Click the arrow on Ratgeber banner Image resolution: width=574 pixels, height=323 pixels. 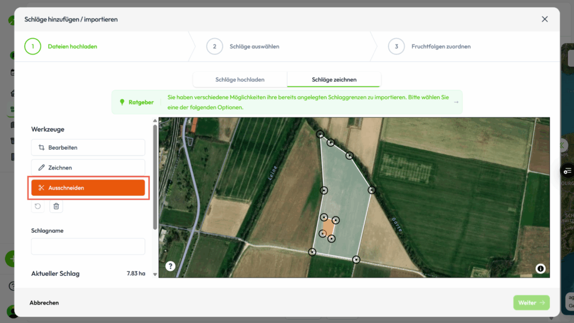(456, 102)
